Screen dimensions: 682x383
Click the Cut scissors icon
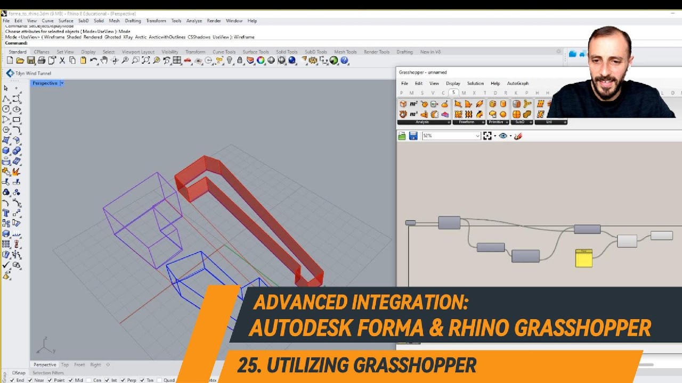[62, 61]
